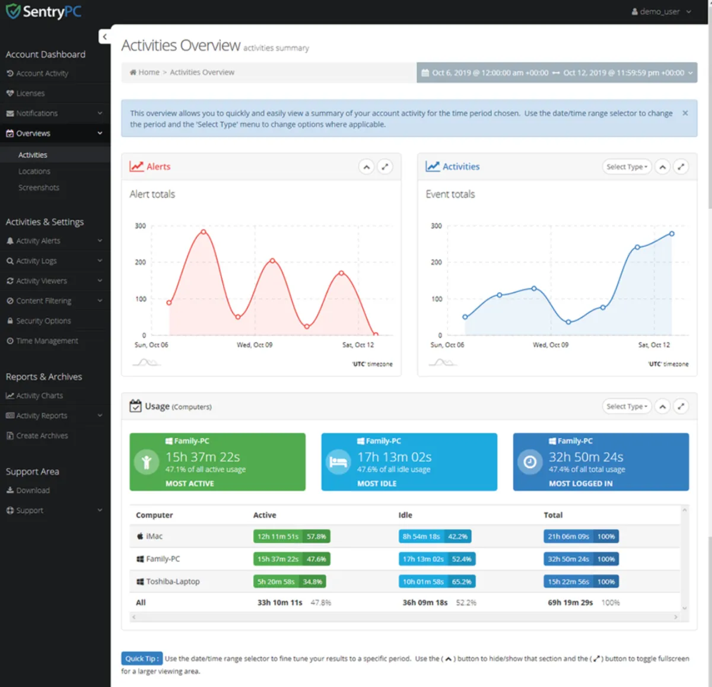This screenshot has height=687, width=712.
Task: Click the Home icon in breadcrumb
Action: [133, 72]
